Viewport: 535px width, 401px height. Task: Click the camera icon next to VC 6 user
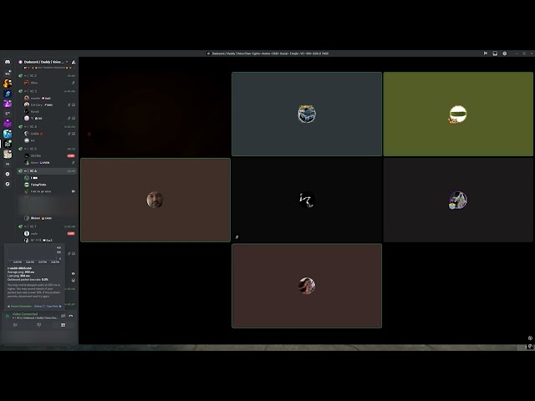click(74, 191)
